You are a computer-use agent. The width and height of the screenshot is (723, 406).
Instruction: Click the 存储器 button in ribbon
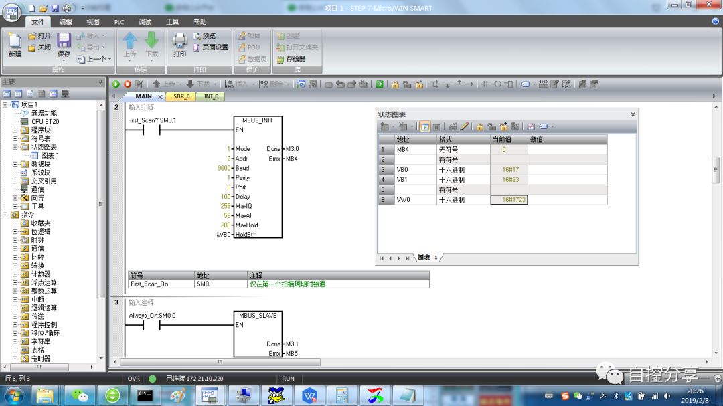291,59
